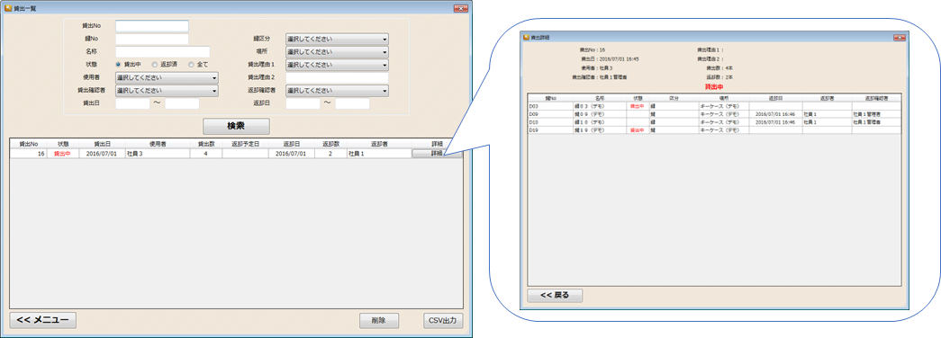Image resolution: width=941 pixels, height=338 pixels.
Task: Select key row D09 in detail window
Action: point(714,113)
